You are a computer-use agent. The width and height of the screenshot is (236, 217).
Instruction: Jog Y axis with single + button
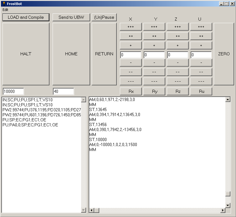(x=154, y=45)
